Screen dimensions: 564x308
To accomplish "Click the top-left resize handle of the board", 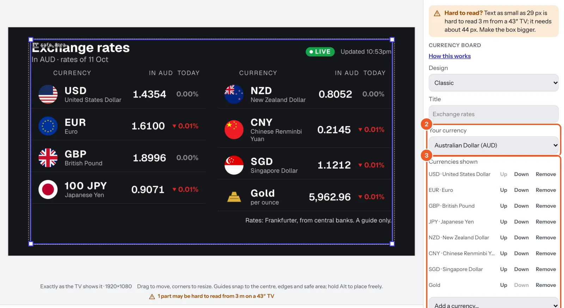I will pyautogui.click(x=31, y=40).
